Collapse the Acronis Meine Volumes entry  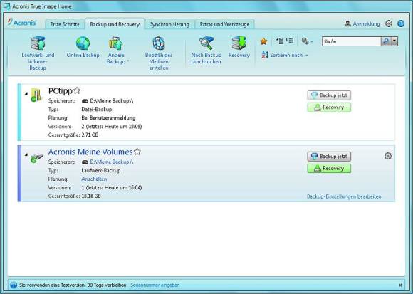click(x=26, y=154)
